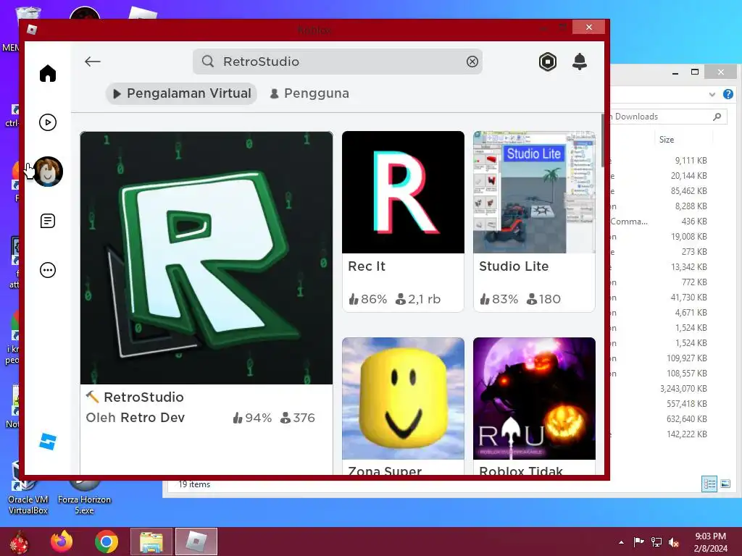Select the Pengalaman Virtual tab
The height and width of the screenshot is (556, 742).
click(x=181, y=93)
